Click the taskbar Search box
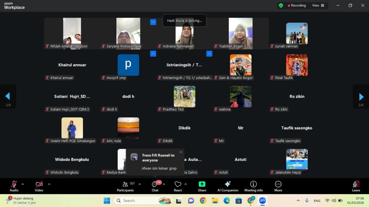369x207 pixels. click(143, 201)
